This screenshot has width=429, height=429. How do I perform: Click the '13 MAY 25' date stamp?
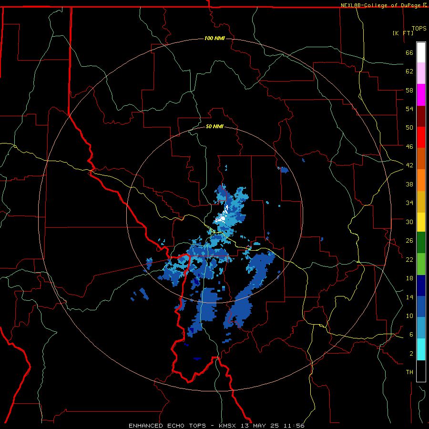260,426
